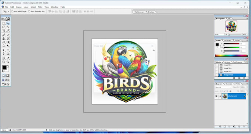Toggle Full Screen Mode button
The image size is (251, 134).
coord(8,80)
